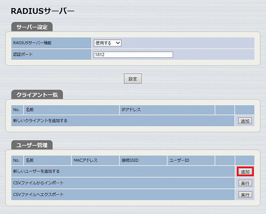Click the No. header in user management
Viewport: 266px width, 214px height.
coord(16,160)
